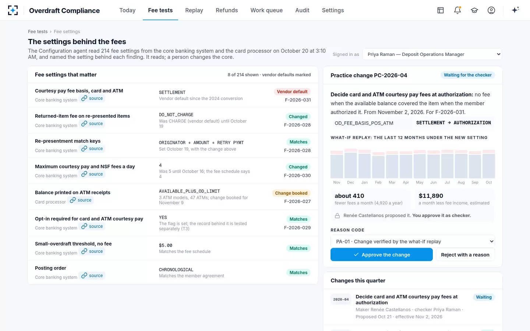Open source link for Re-presentment match keys
This screenshot has width=530, height=331.
[92, 149]
